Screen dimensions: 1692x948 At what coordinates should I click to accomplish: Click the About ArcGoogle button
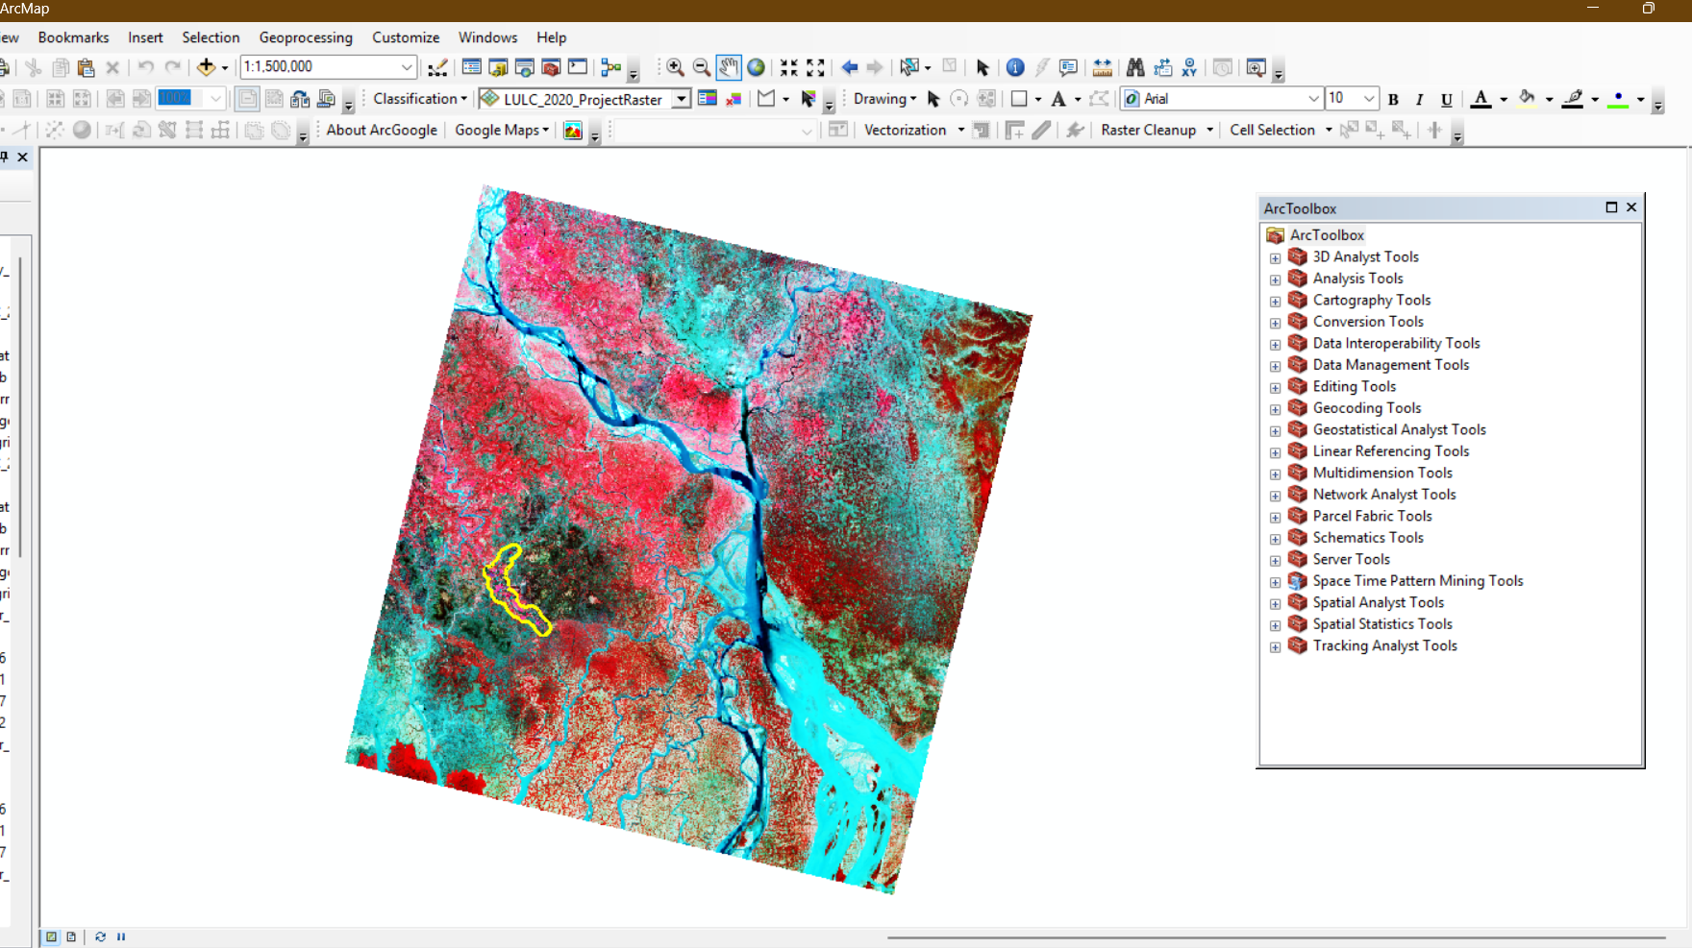(x=382, y=130)
